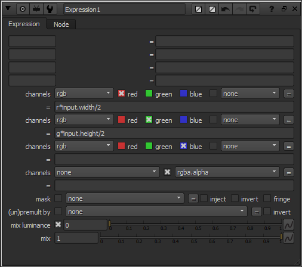Click the = button in first channels row

(289, 94)
